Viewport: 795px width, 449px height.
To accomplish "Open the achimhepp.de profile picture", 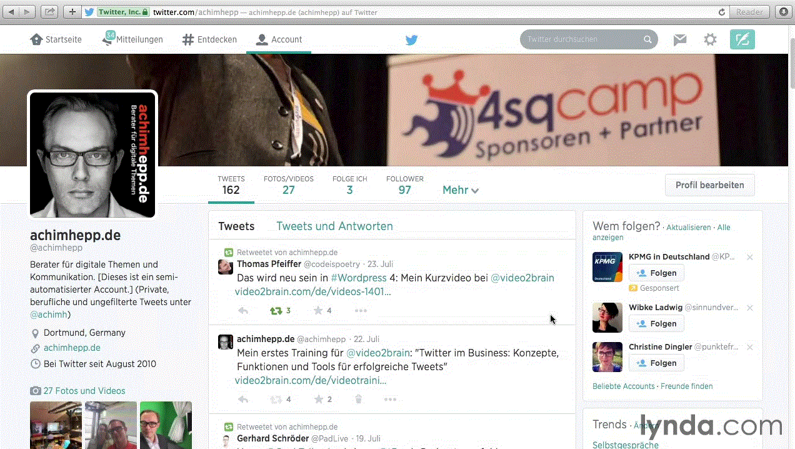I will 92,155.
